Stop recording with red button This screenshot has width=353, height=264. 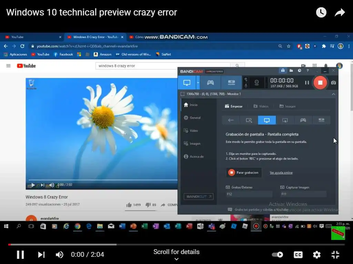(x=320, y=82)
